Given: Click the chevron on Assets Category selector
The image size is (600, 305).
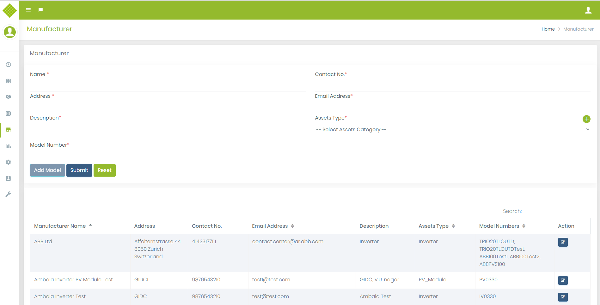Looking at the screenshot, I should pos(587,129).
